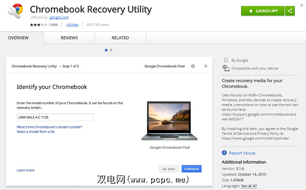Click the compatible with your device icon
This screenshot has width=306, height=190.
[226, 68]
